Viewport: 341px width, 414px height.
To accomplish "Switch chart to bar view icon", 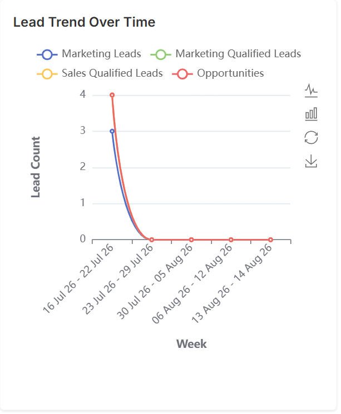I will [311, 114].
